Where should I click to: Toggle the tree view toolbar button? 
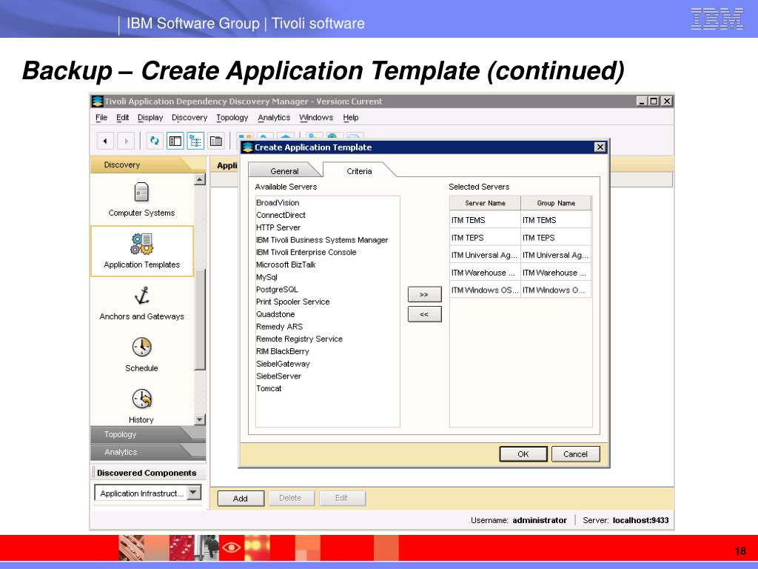[195, 141]
